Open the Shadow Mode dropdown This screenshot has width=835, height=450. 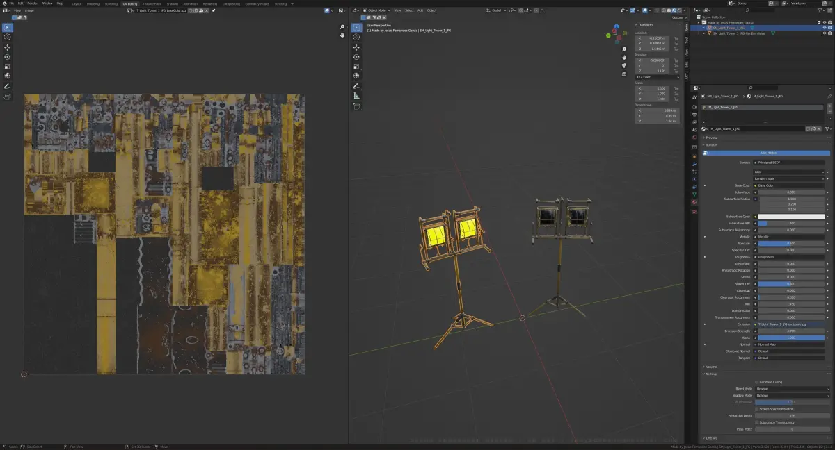792,395
